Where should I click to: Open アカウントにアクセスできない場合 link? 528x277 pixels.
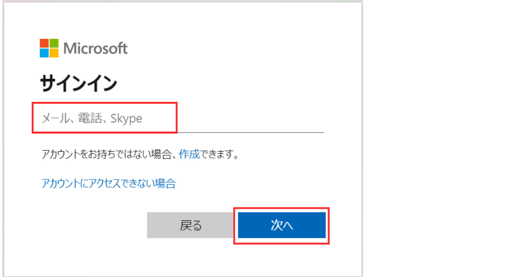click(x=109, y=183)
